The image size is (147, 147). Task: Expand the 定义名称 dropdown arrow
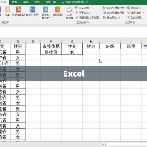(91, 8)
